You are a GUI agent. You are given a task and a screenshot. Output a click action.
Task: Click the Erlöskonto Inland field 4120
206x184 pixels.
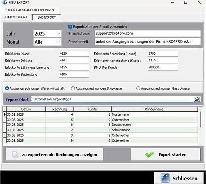click(74, 54)
